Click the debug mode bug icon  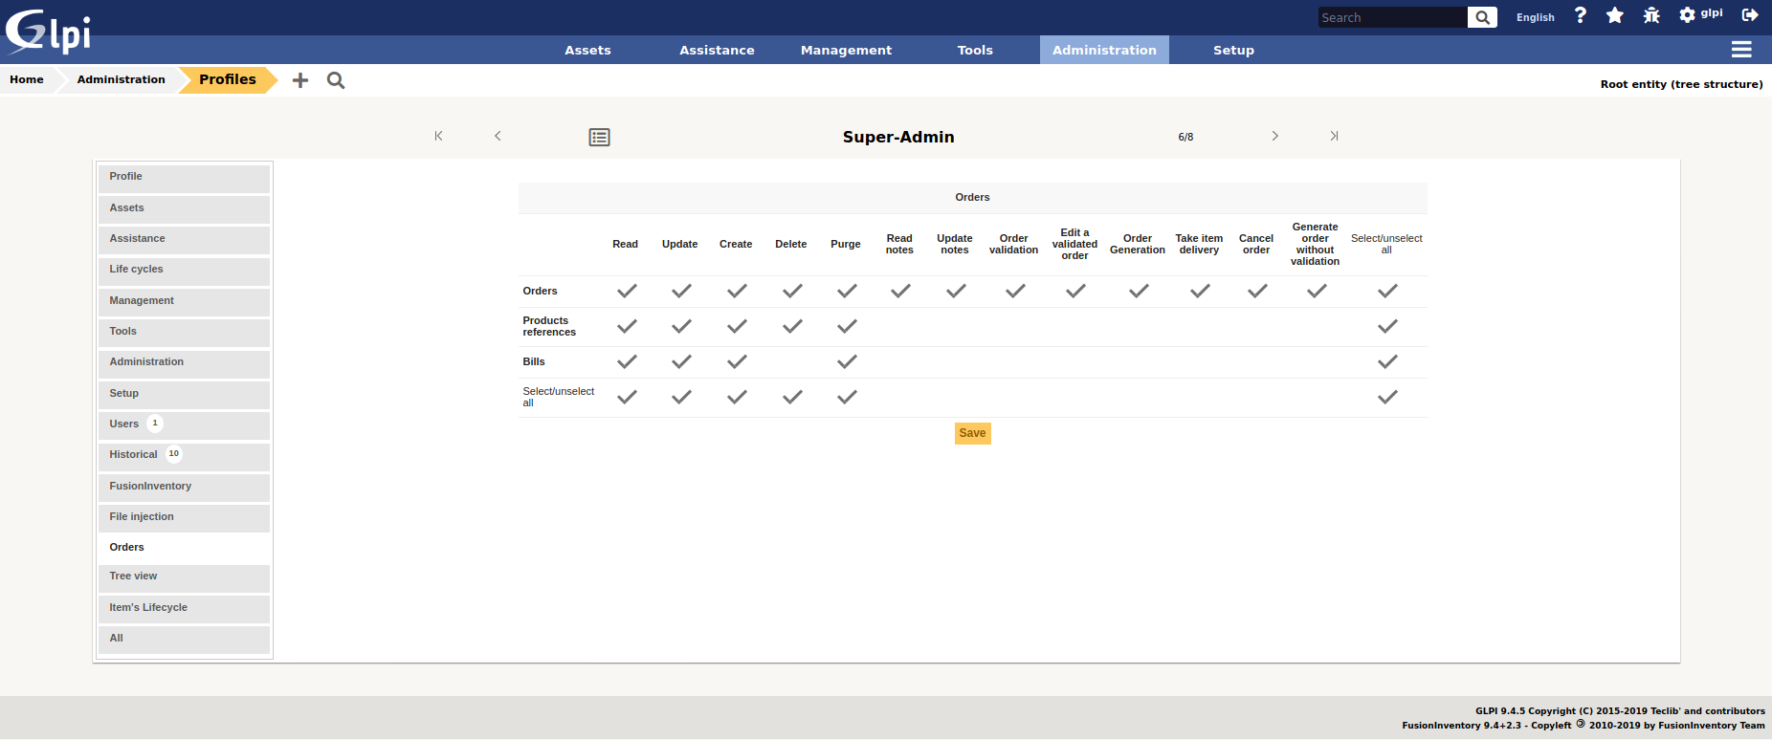click(x=1651, y=16)
